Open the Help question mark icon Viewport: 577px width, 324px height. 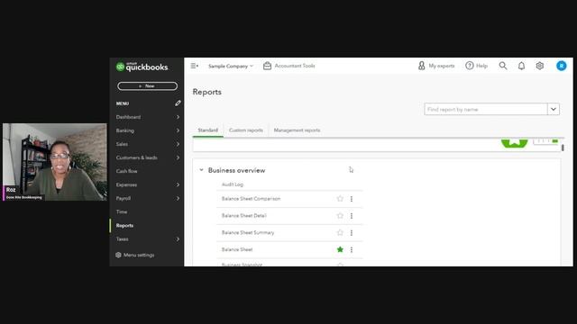tap(469, 66)
